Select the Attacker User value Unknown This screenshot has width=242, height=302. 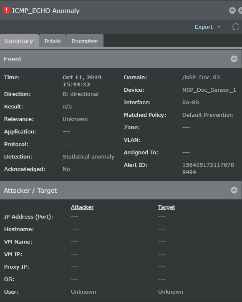coord(83,292)
